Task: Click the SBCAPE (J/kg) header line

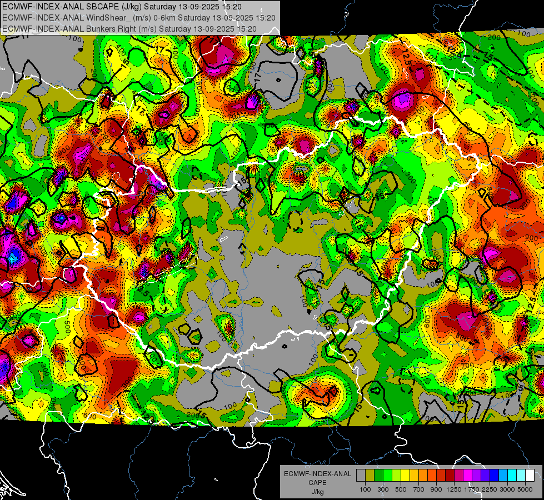Action: click(x=122, y=7)
